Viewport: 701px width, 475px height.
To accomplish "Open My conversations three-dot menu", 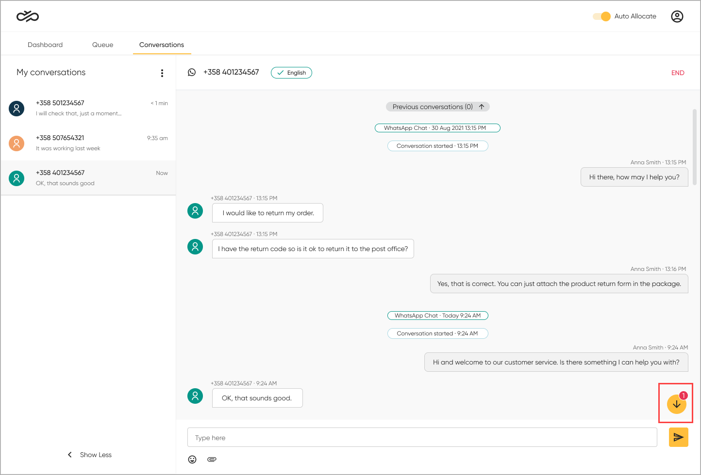I will coord(162,73).
